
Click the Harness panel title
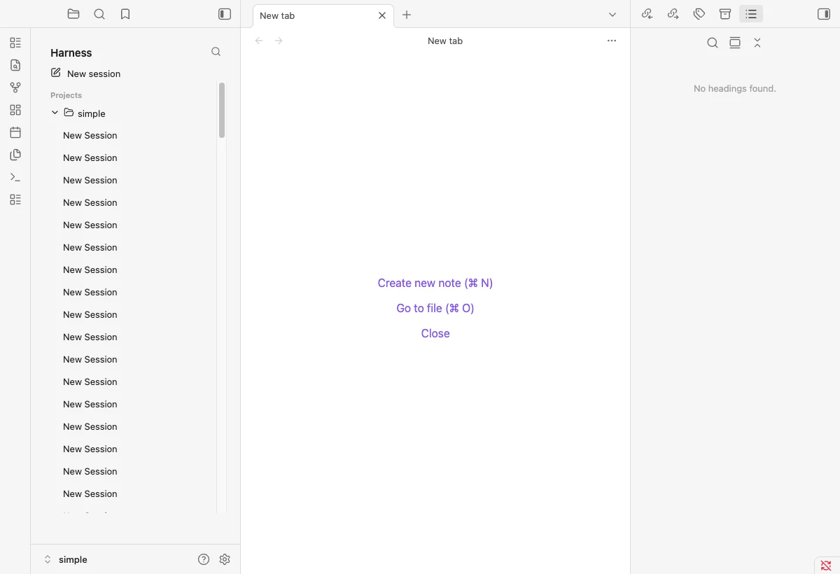click(71, 52)
